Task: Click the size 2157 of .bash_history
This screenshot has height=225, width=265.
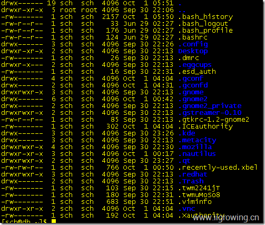Action: pyautogui.click(x=110, y=17)
